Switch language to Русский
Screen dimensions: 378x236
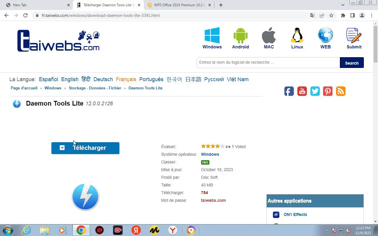pos(214,79)
